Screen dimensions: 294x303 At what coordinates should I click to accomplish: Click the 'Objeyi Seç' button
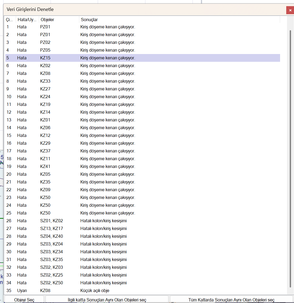click(24, 300)
